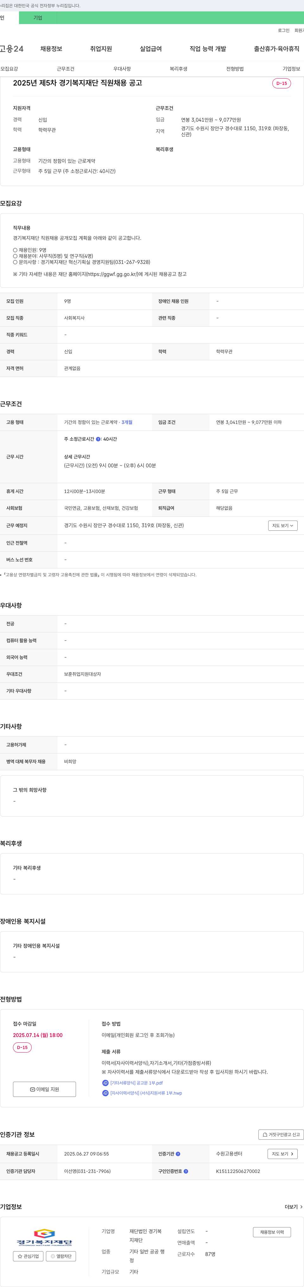
Task: Open help icon next to 구인인증번호
Action: point(186,1171)
